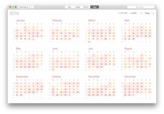Image resolution: width=164 pixels, height=114 pixels.
Task: Open the January month heading
Action: (20, 20)
